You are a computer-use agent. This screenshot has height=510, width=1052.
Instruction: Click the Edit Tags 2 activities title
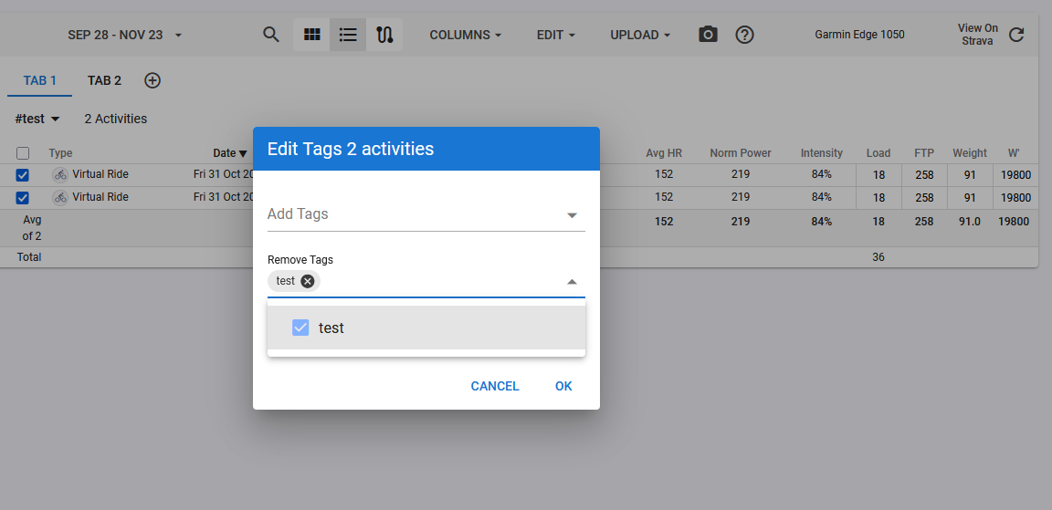click(351, 149)
